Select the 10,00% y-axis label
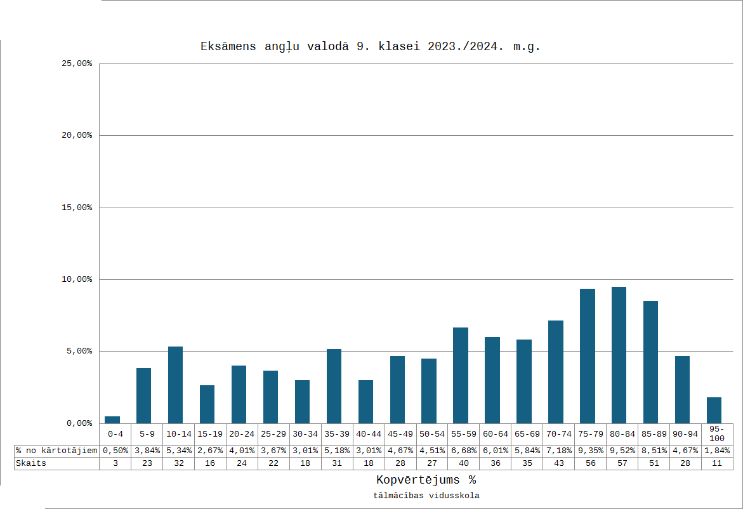 pyautogui.click(x=76, y=279)
